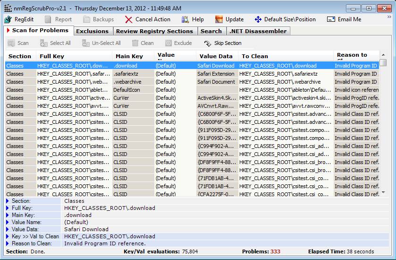Click the results list vertical scrollbar
This screenshot has height=260, width=396.
click(x=383, y=128)
